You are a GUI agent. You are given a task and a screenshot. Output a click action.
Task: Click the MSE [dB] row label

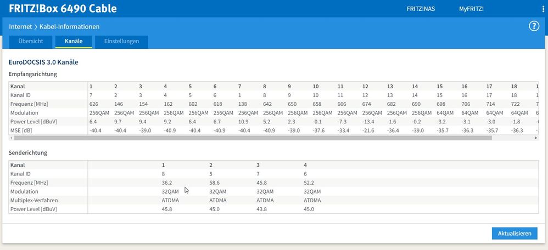point(21,130)
